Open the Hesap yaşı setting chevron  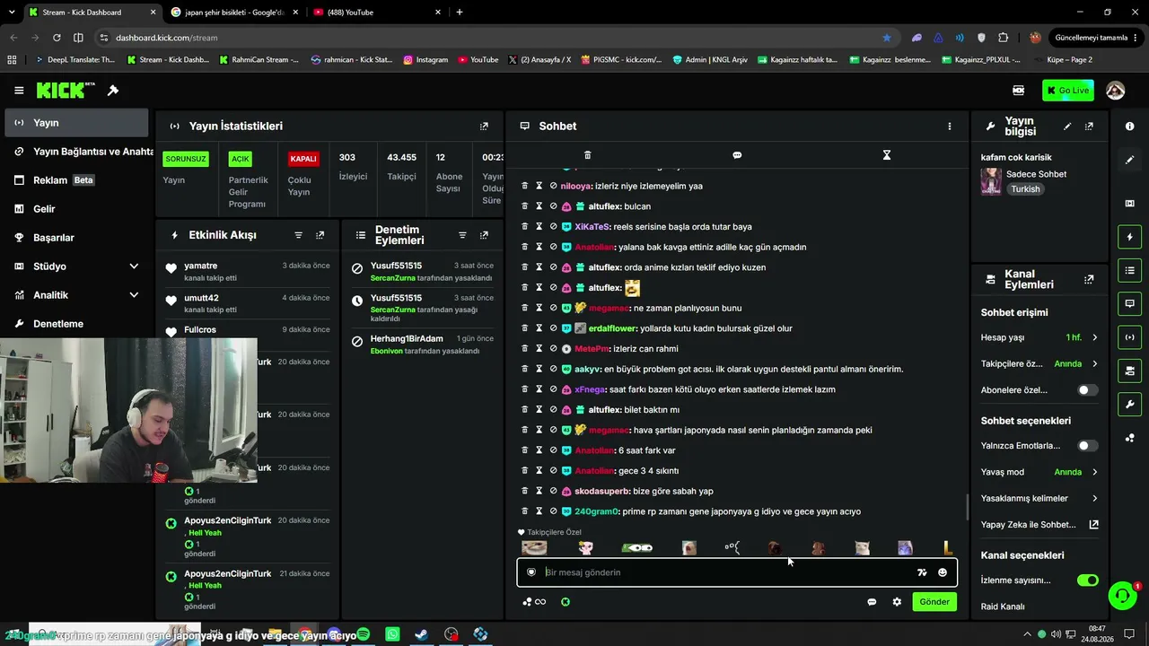coord(1094,337)
